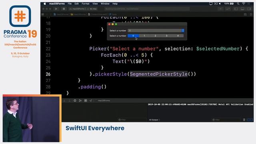The image size is (256, 144).
Task: Click the Debug Memory Graph icon
Action: (x=80, y=100)
